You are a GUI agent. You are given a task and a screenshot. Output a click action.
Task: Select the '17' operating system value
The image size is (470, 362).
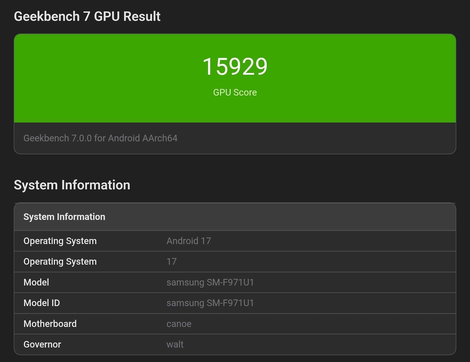point(171,262)
